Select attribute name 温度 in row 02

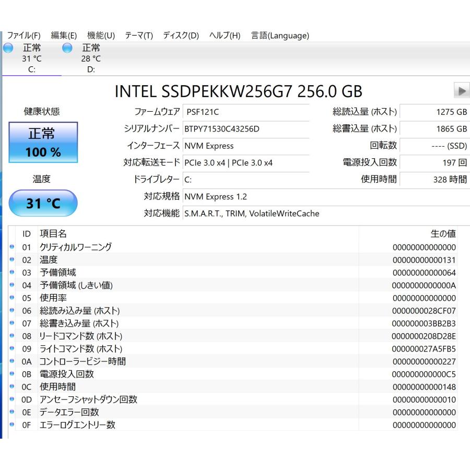49,260
